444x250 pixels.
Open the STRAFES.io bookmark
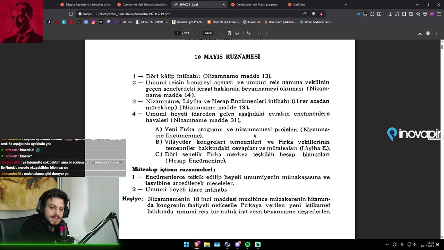pyautogui.click(x=123, y=22)
